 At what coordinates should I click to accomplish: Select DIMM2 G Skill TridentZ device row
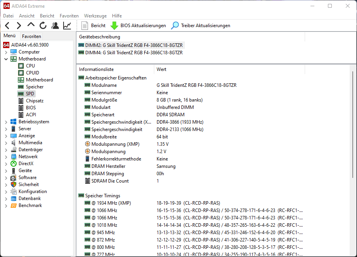tap(131, 45)
